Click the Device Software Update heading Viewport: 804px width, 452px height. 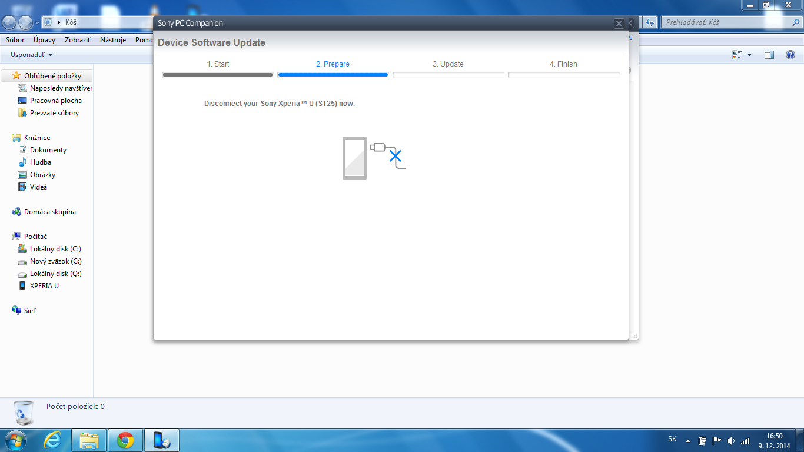click(211, 43)
